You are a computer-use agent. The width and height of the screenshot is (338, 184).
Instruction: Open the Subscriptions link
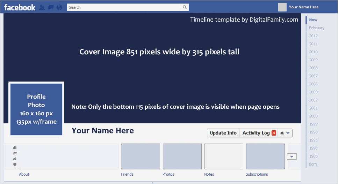click(x=257, y=174)
